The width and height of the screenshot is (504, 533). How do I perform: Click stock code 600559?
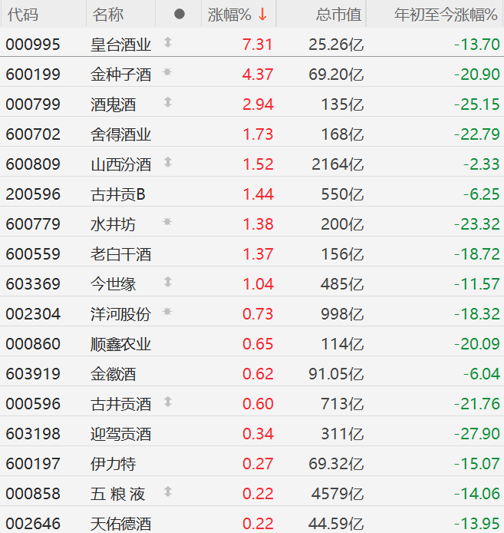(33, 254)
